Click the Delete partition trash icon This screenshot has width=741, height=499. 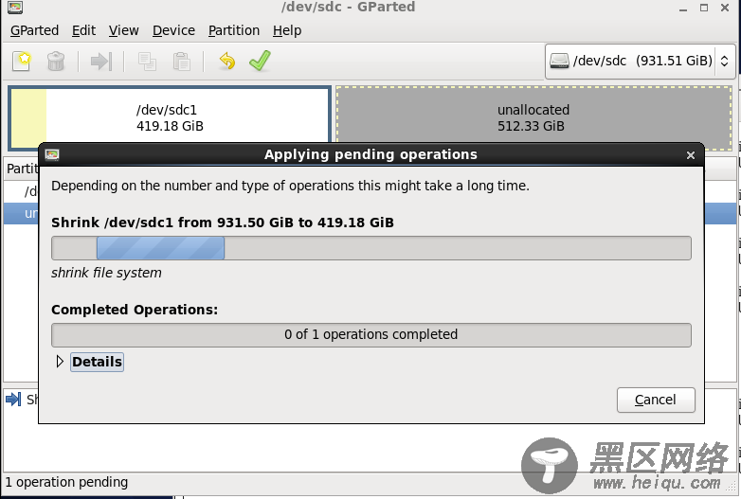click(56, 62)
